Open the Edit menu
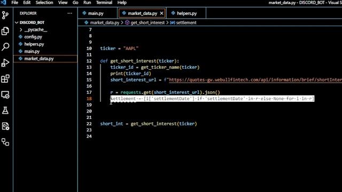 coord(27,3)
